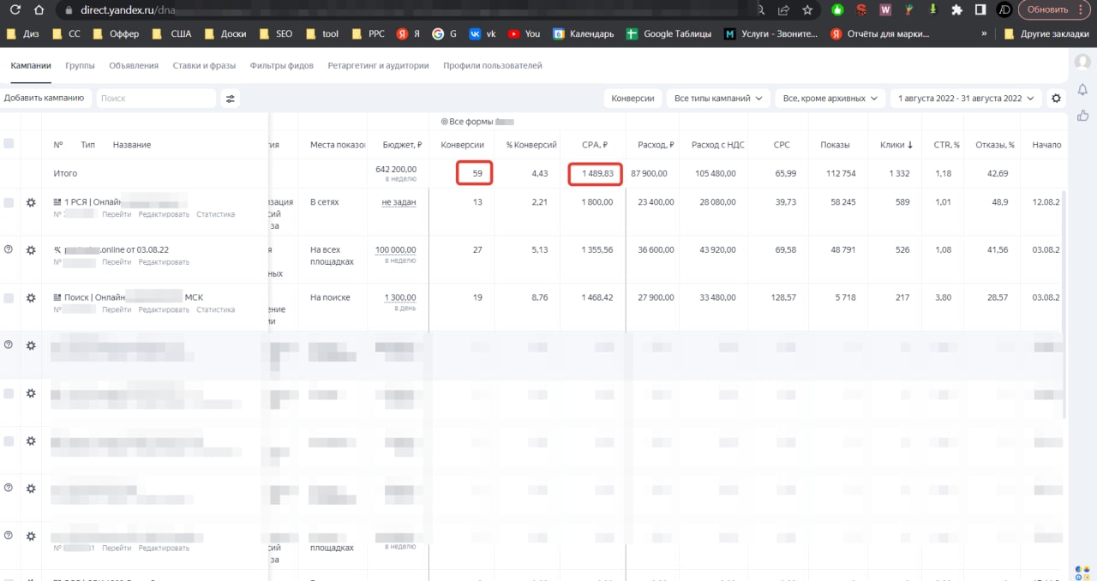
Task: Switch to the Объявления tab
Action: (x=134, y=65)
